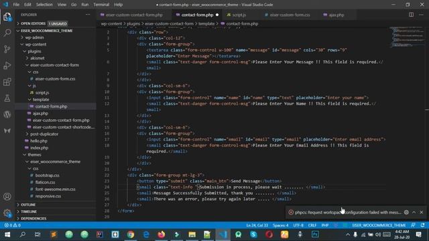
Task: Open editor more actions menu
Action: pos(421,15)
